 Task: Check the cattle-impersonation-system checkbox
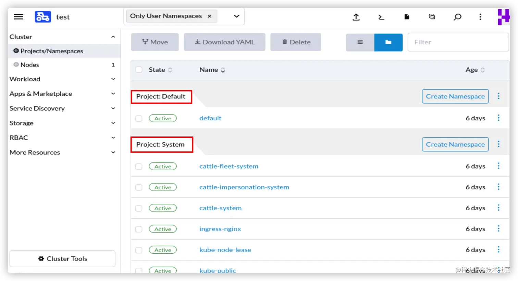[139, 187]
